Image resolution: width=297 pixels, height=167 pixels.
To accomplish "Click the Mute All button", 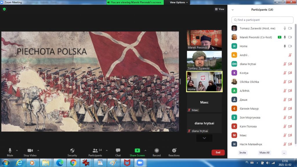I will click(x=264, y=153).
